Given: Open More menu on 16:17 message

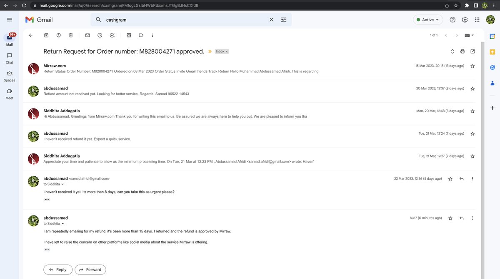Looking at the screenshot, I should (x=472, y=218).
